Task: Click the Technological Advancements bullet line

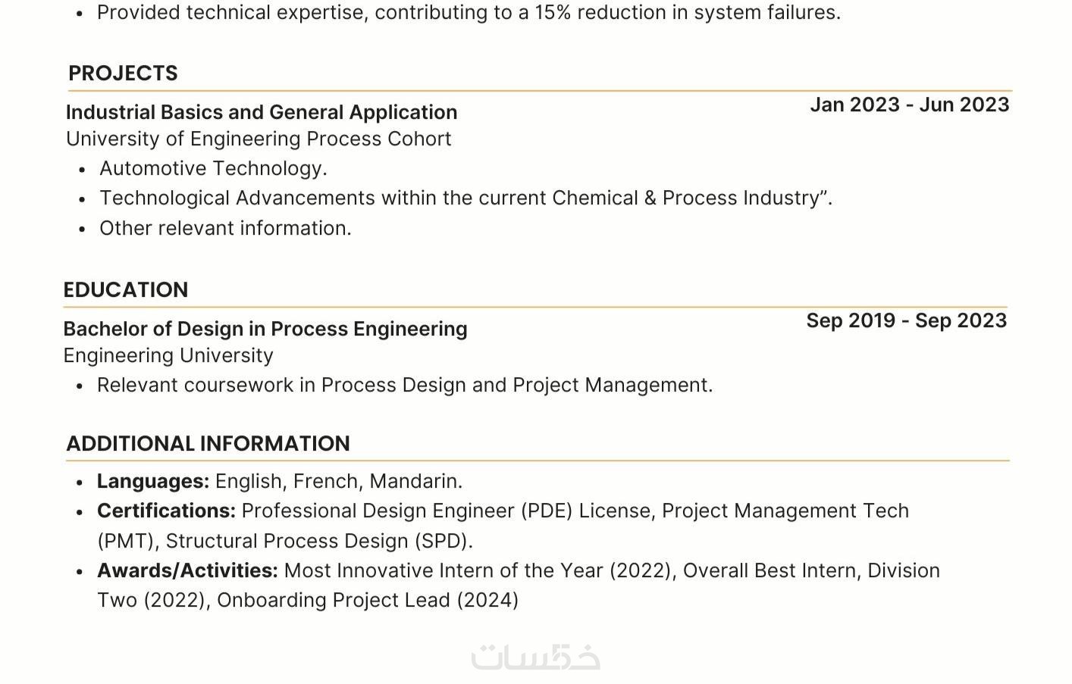Action: tap(465, 198)
